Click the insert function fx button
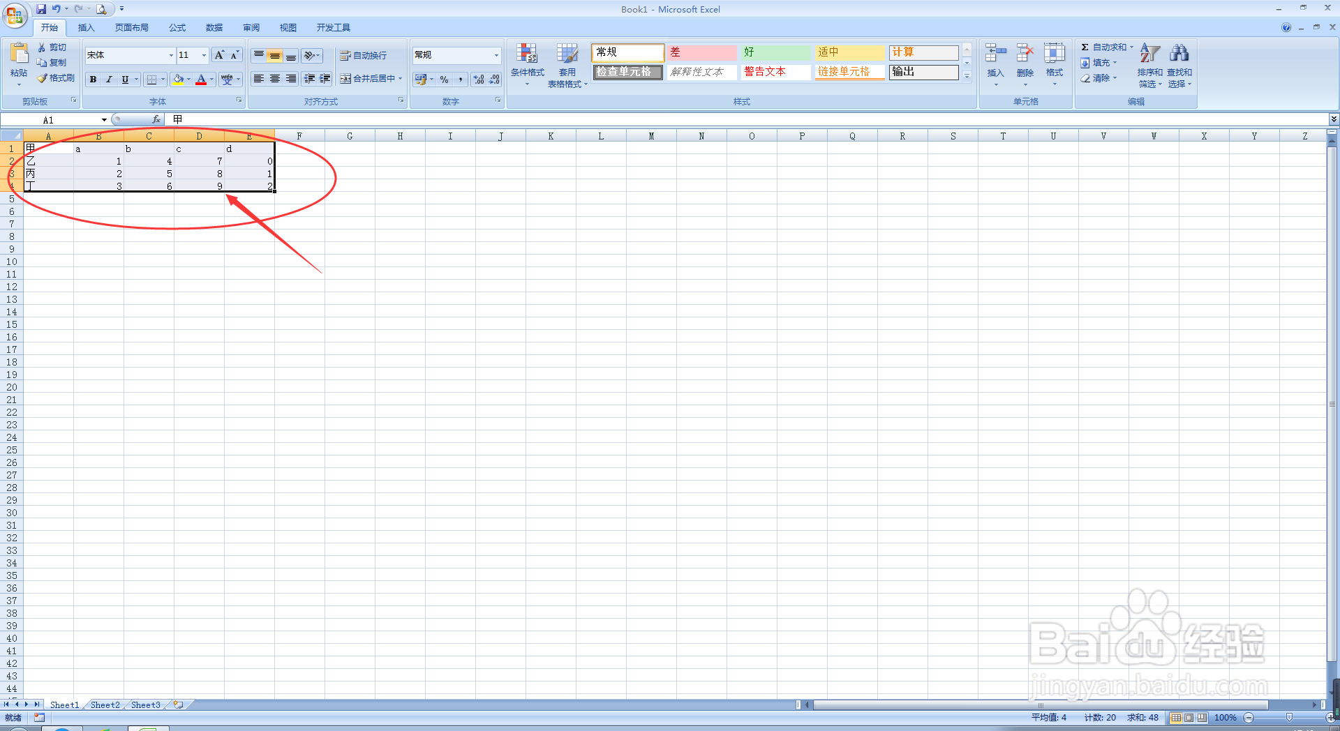Screen dimensions: 1340x731 click(x=156, y=120)
